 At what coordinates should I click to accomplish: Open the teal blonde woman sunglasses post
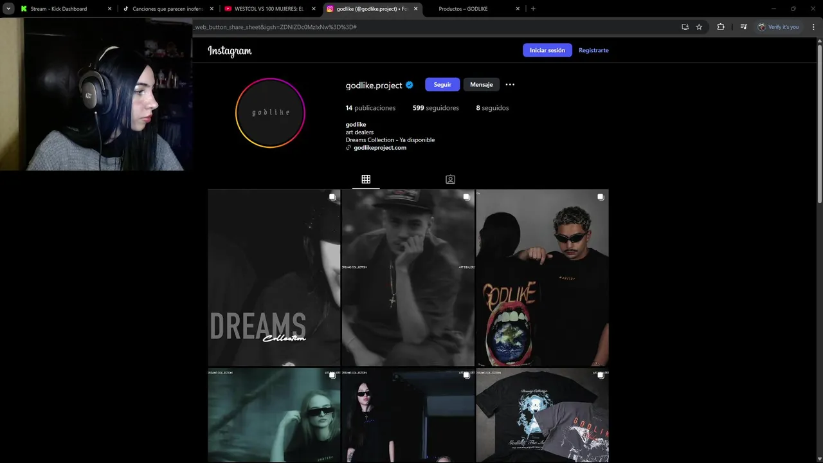coord(274,415)
